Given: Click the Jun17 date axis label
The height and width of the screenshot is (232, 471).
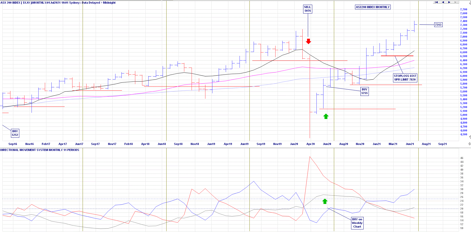Looking at the screenshot, I should (79, 144).
